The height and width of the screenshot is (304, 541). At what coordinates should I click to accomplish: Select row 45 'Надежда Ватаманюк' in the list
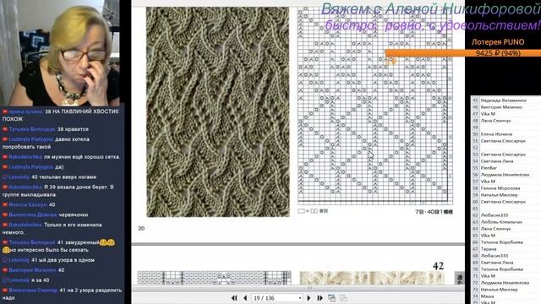pos(504,100)
